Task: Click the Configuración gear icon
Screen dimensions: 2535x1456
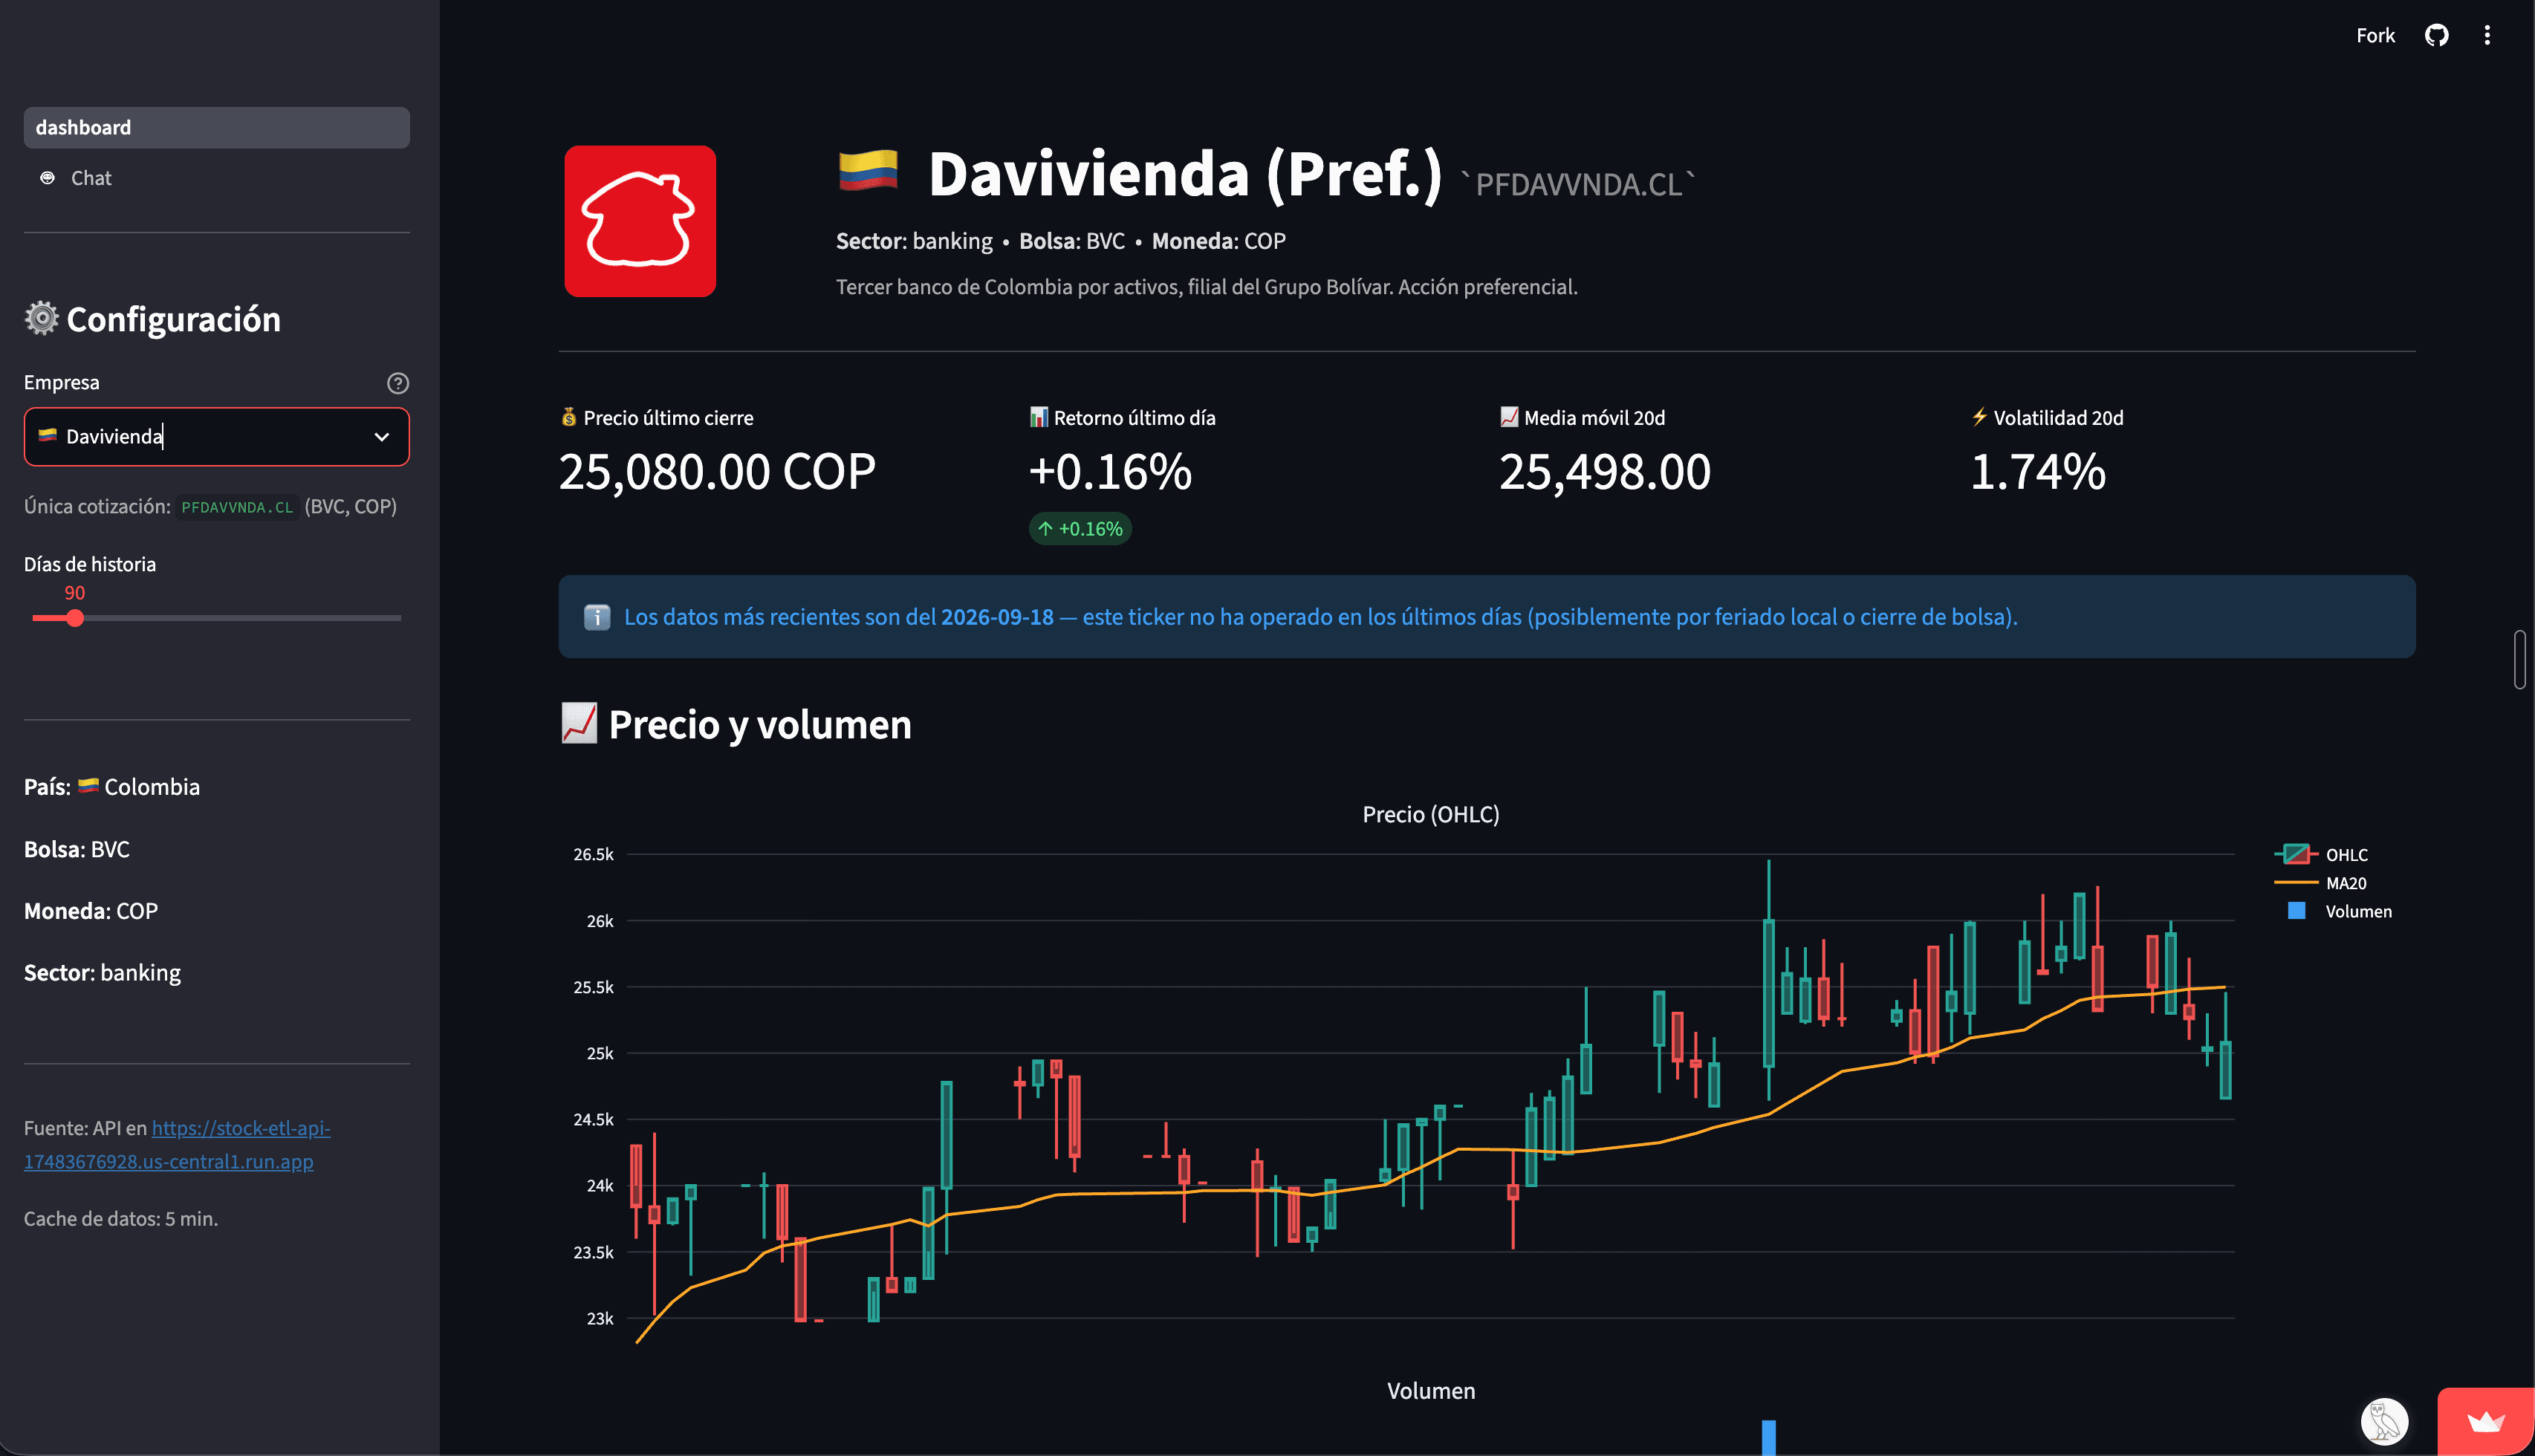Action: (41, 318)
